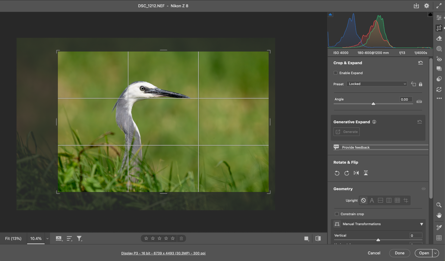Switch to Fit (13%) zoom view
Screen dimensions: 445x261
(x=13, y=239)
